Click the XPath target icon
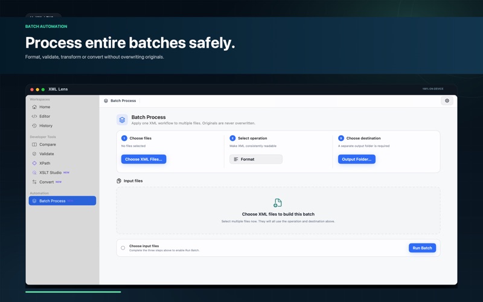483x302 pixels. coord(34,163)
